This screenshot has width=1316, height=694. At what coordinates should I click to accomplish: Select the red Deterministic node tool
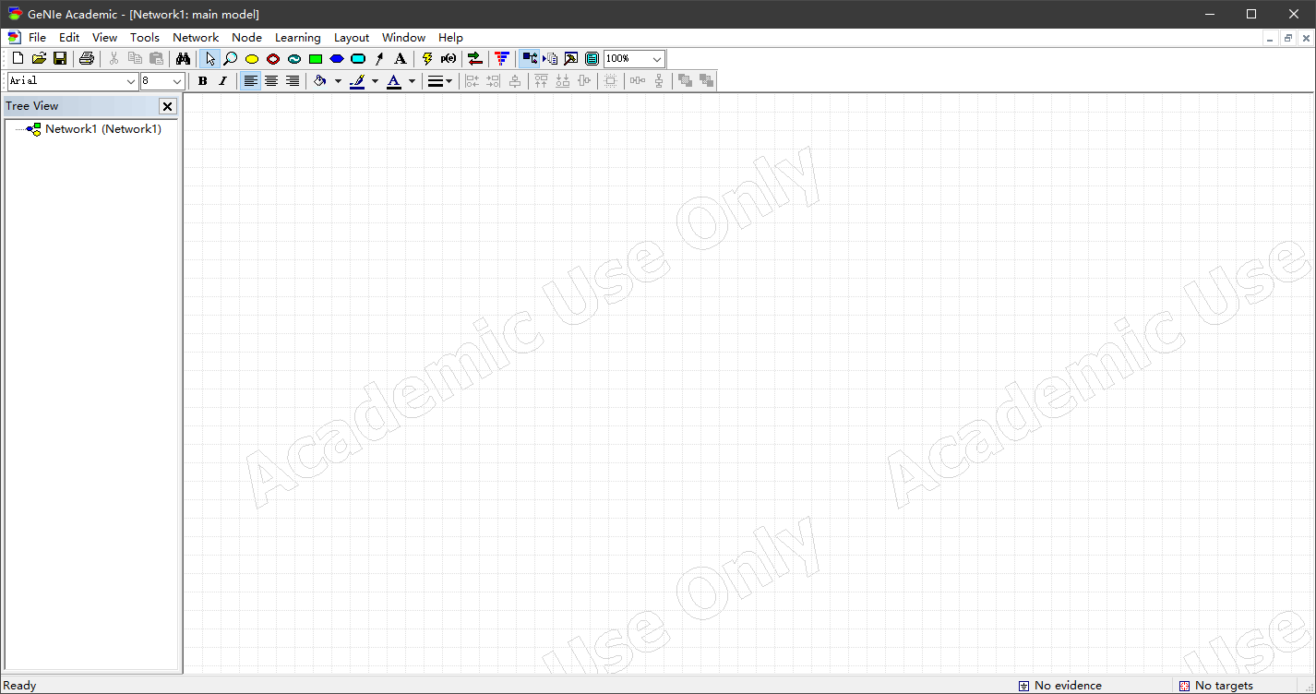click(x=273, y=59)
